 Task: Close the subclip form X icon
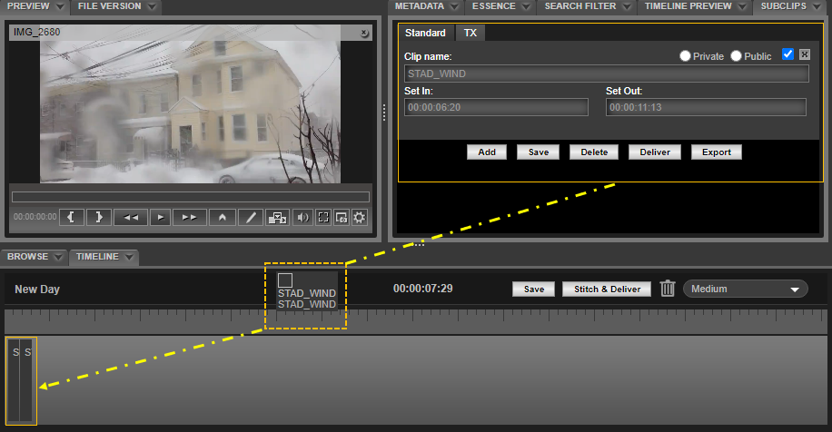[805, 54]
